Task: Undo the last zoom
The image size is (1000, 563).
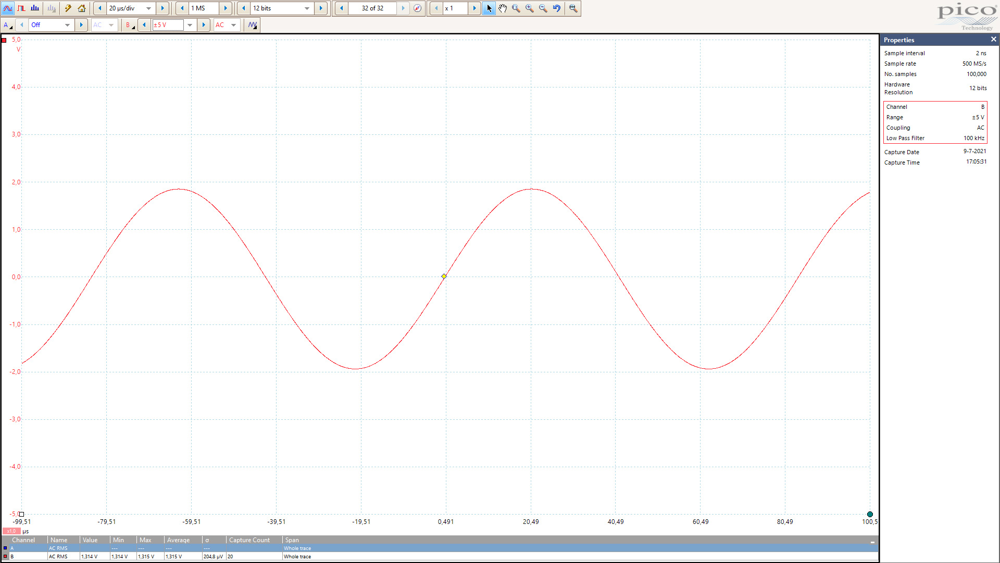Action: (557, 8)
